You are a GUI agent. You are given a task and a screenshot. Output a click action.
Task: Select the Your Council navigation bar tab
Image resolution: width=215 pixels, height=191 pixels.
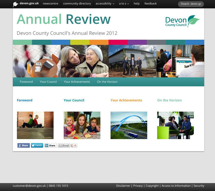coord(48,82)
